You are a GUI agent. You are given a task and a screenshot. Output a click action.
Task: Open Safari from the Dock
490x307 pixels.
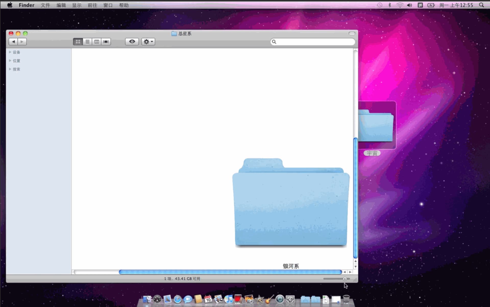178,299
